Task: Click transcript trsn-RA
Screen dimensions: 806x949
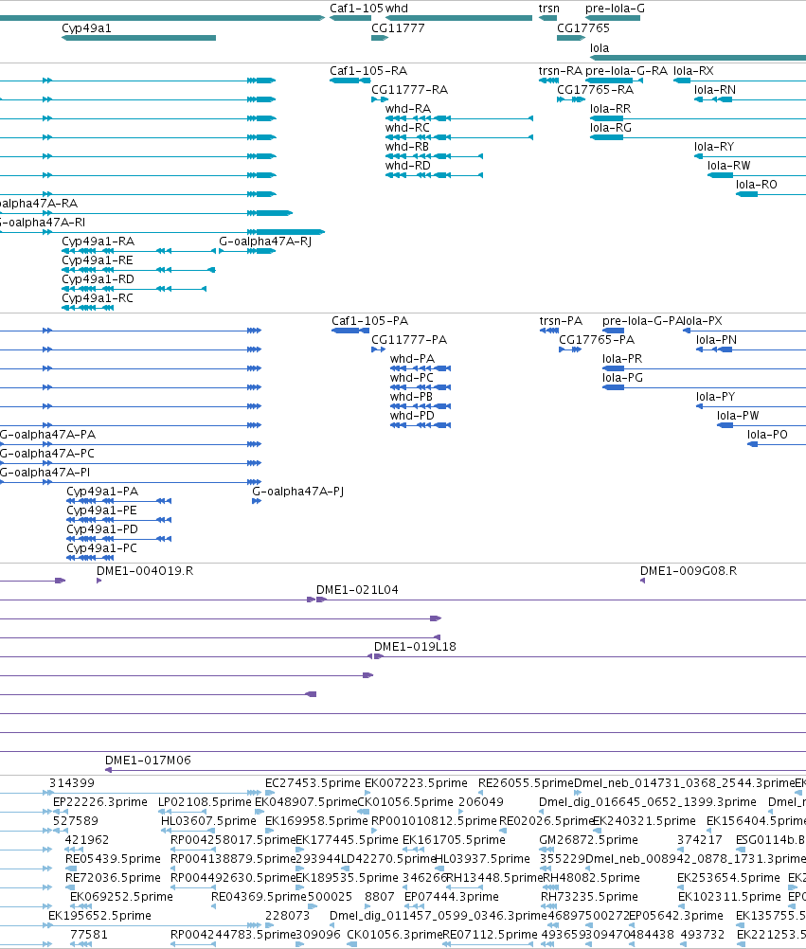Action: (548, 81)
